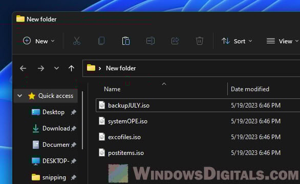Click the pin icon beside snipping

[74, 178]
